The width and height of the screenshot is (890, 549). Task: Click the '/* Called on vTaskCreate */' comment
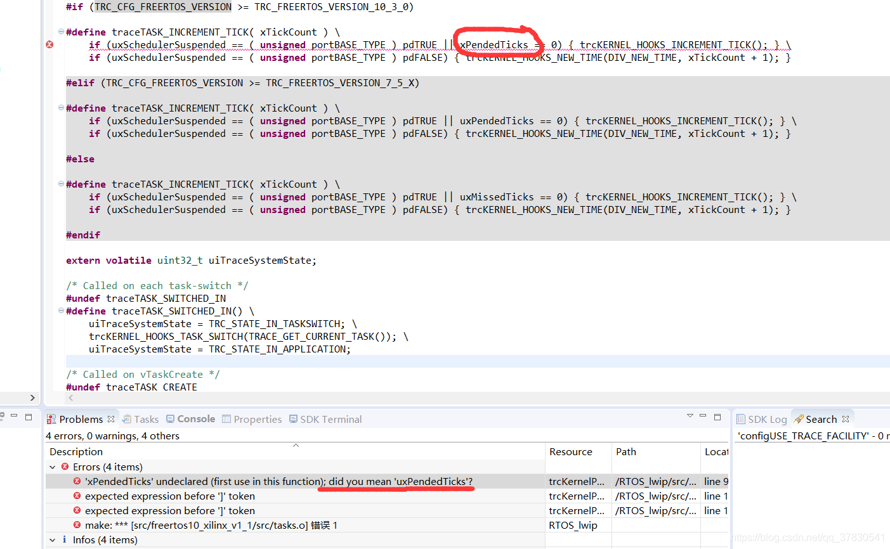click(143, 374)
